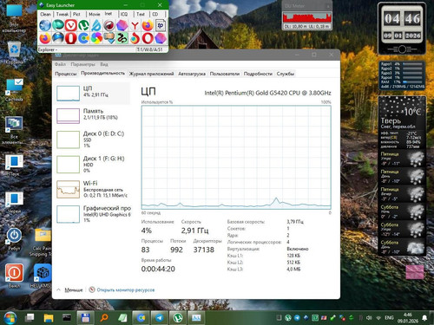434x325 pixels.
Task: Open 'Ребут' blue power shortcut on desktop
Action: tap(14, 238)
